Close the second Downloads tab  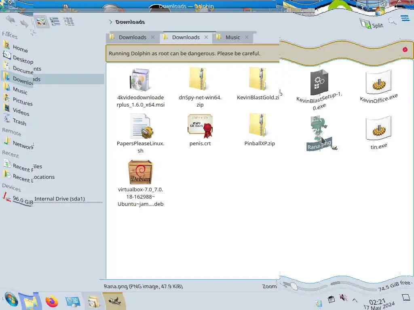tap(206, 37)
